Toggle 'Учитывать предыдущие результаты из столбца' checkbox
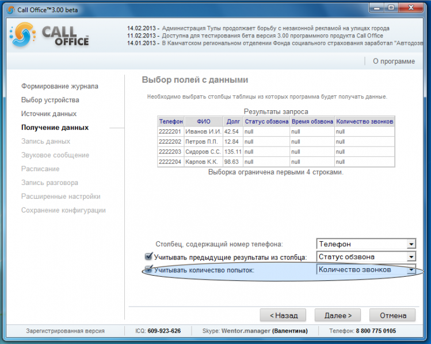Viewport: 431px width, 344px height. [148, 257]
